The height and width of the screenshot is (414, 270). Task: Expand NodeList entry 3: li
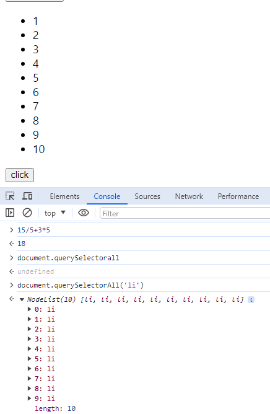[29, 339]
